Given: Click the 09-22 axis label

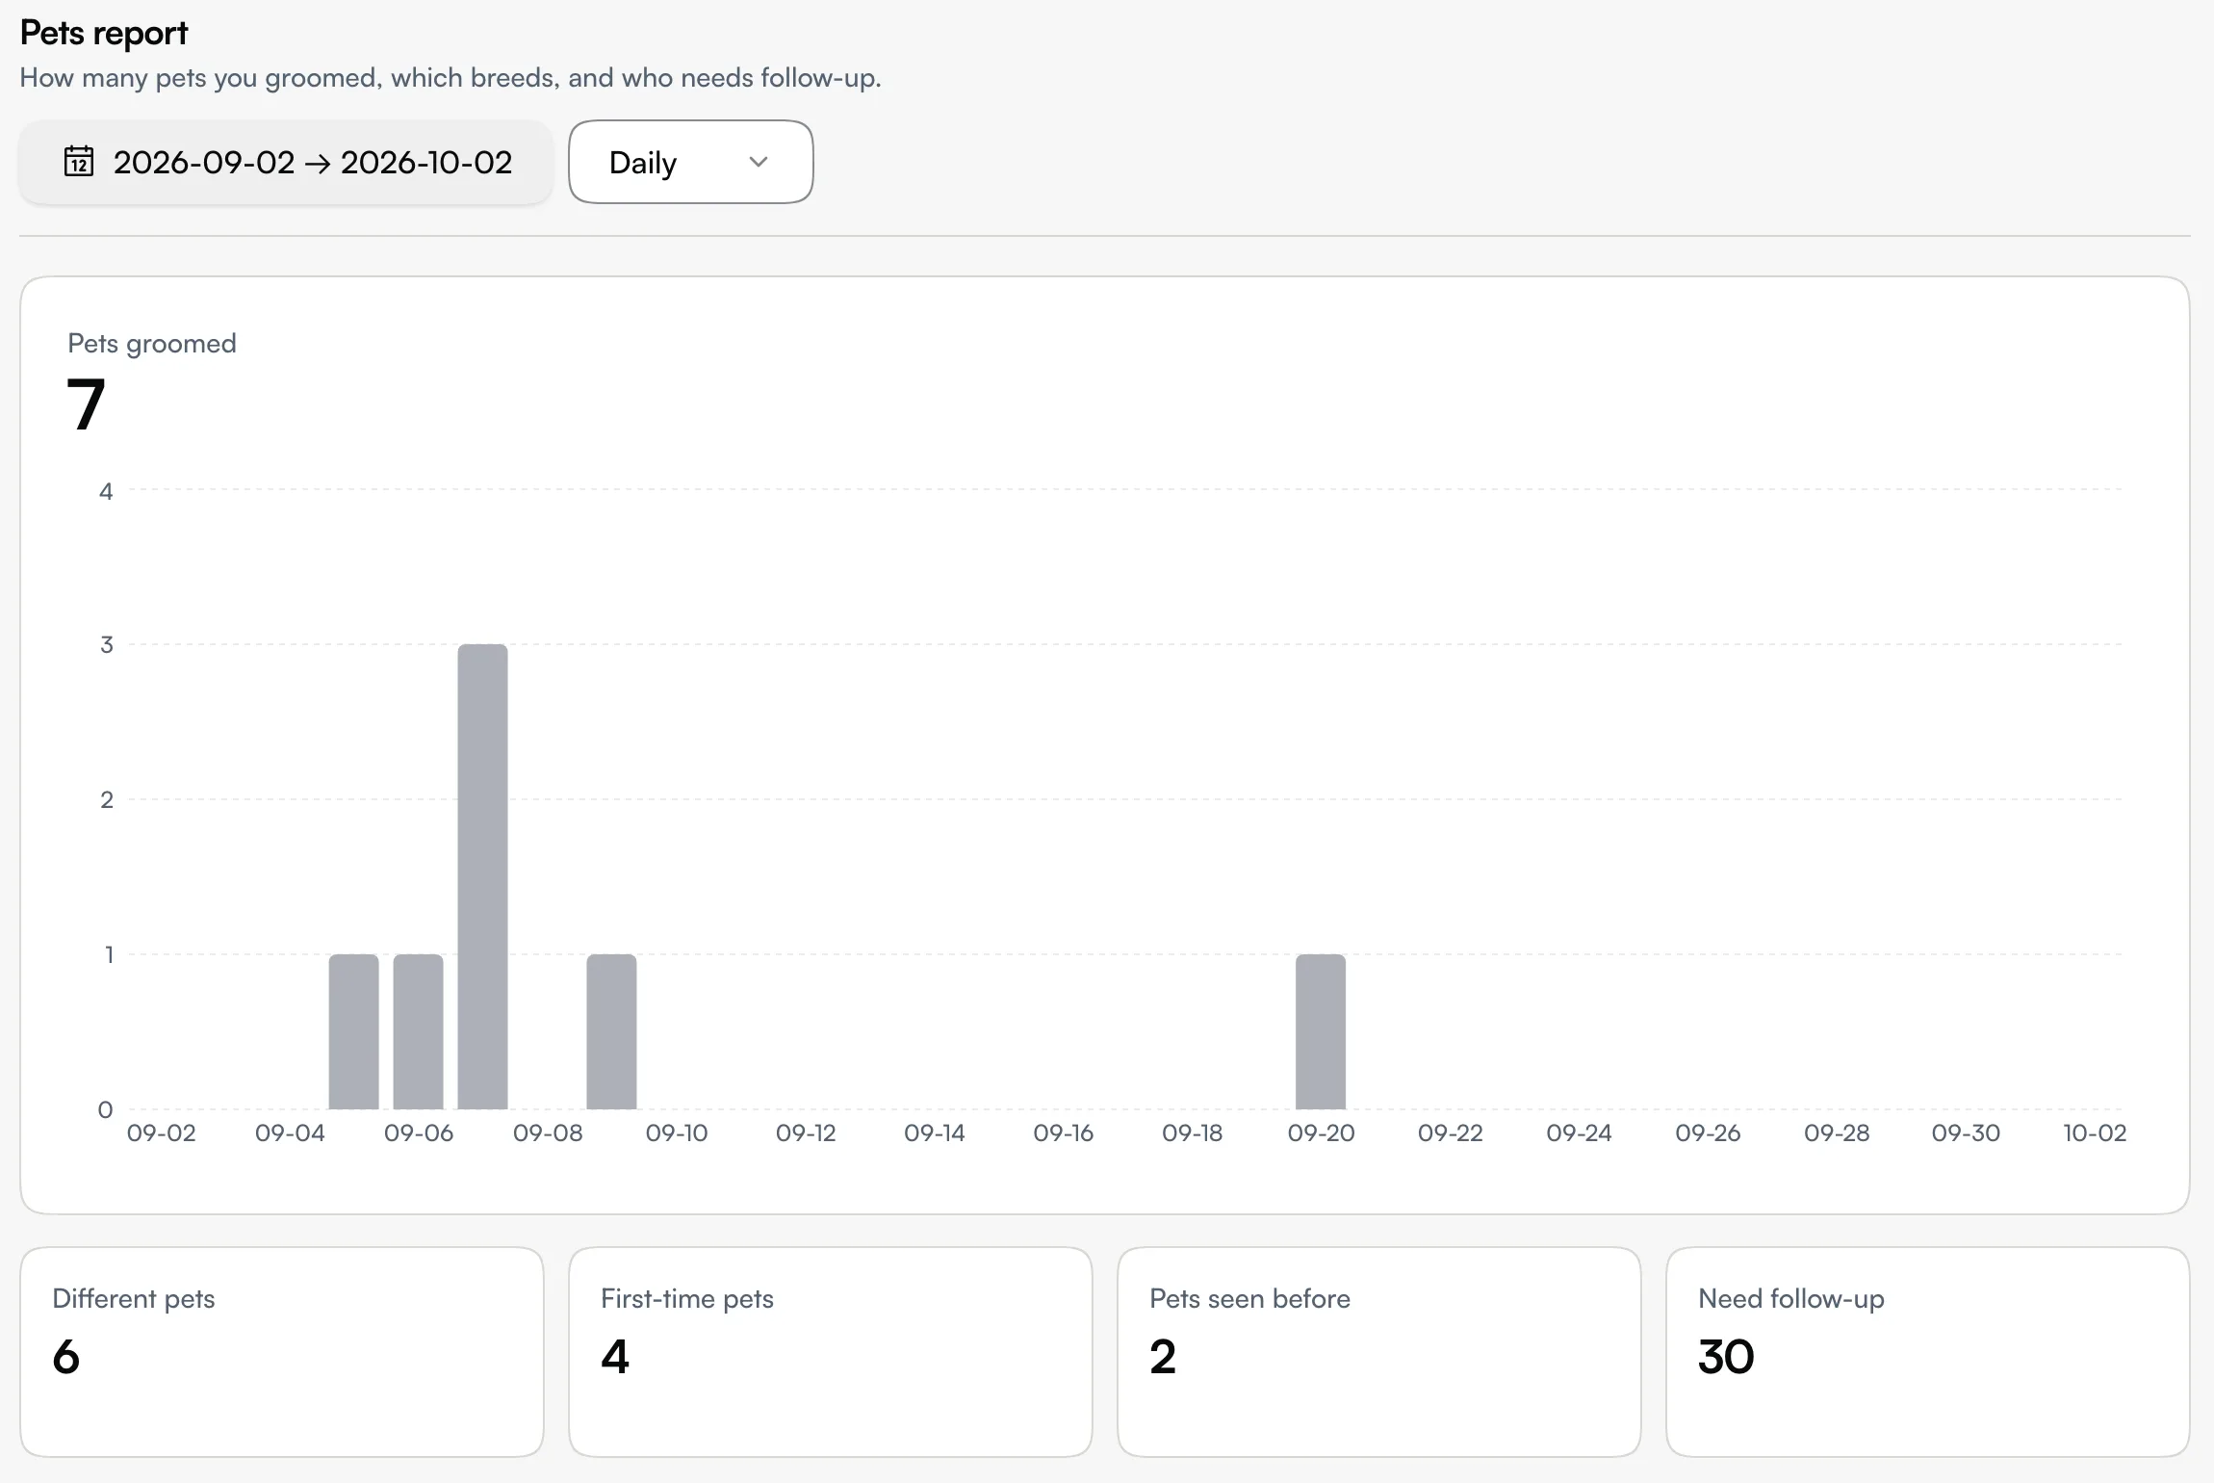Looking at the screenshot, I should click(1450, 1133).
